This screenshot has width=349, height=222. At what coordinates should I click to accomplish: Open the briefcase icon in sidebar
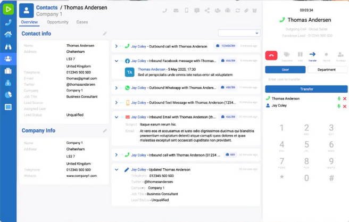click(8, 71)
